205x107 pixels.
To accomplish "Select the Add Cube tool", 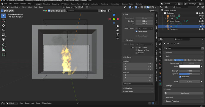I will [4, 55].
